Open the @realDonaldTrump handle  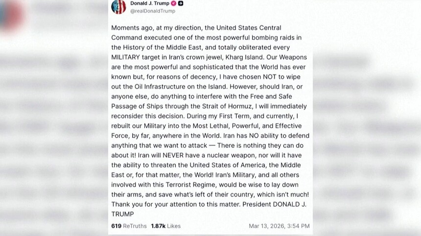point(153,11)
